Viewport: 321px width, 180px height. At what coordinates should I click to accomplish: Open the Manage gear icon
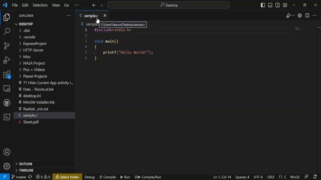pos(7,166)
